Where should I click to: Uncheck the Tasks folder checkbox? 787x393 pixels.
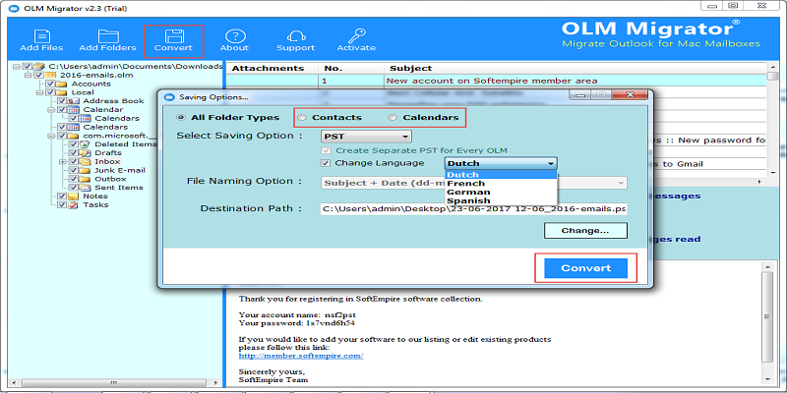pyautogui.click(x=62, y=204)
